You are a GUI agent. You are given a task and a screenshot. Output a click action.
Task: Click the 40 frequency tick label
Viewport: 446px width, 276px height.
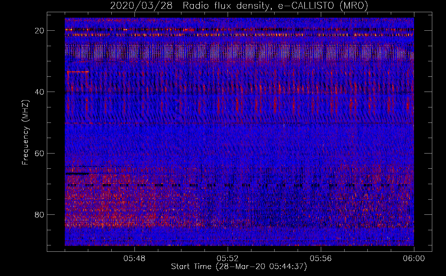tap(40, 92)
